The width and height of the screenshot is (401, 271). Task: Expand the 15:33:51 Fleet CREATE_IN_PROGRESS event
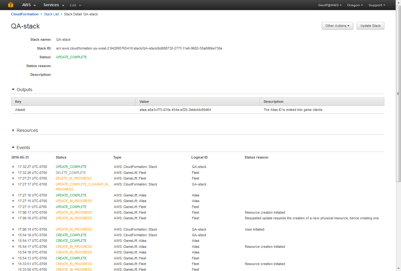pos(13,264)
